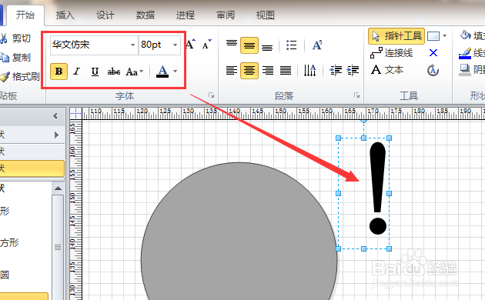Image resolution: width=485 pixels, height=300 pixels.
Task: Collapse the shapes pane with chevron
Action: (55, 116)
